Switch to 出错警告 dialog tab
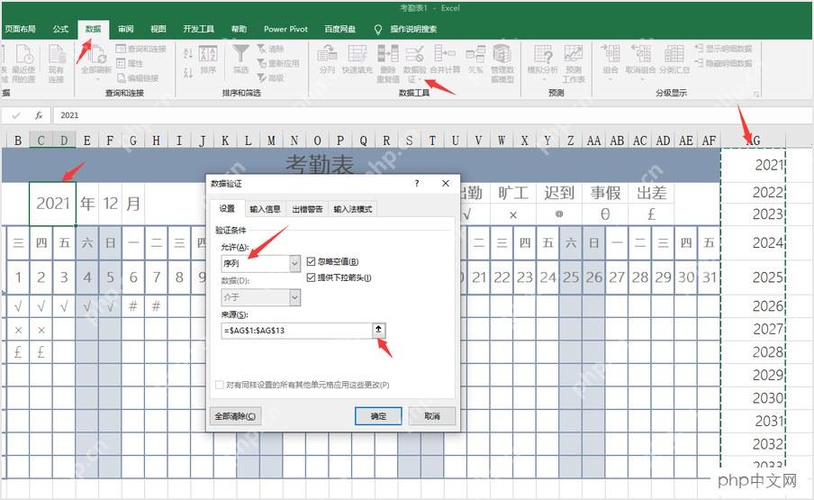814x500 pixels. (307, 209)
